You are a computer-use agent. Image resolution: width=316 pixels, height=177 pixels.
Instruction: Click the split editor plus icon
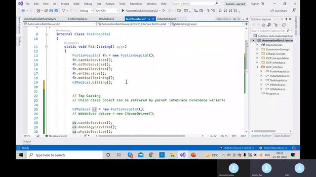(246, 24)
